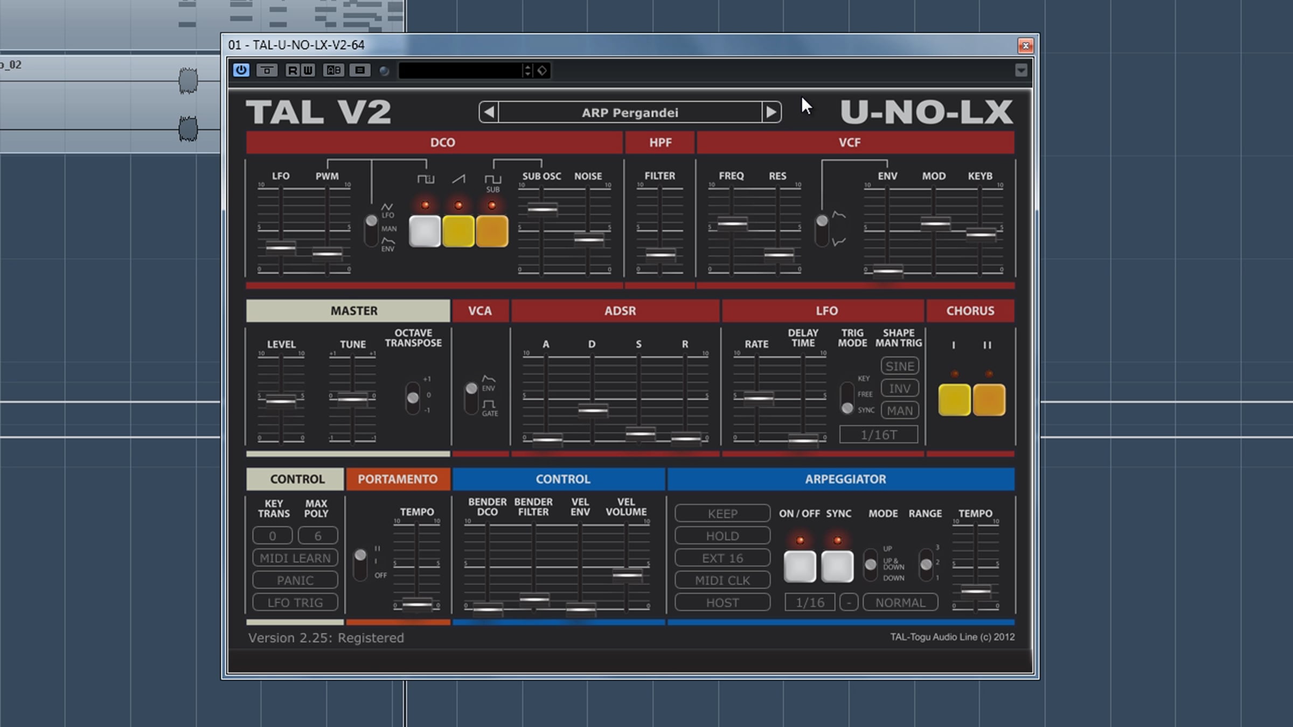Click the ADSR Sustain slider handle
The height and width of the screenshot is (727, 1293).
pyautogui.click(x=640, y=433)
